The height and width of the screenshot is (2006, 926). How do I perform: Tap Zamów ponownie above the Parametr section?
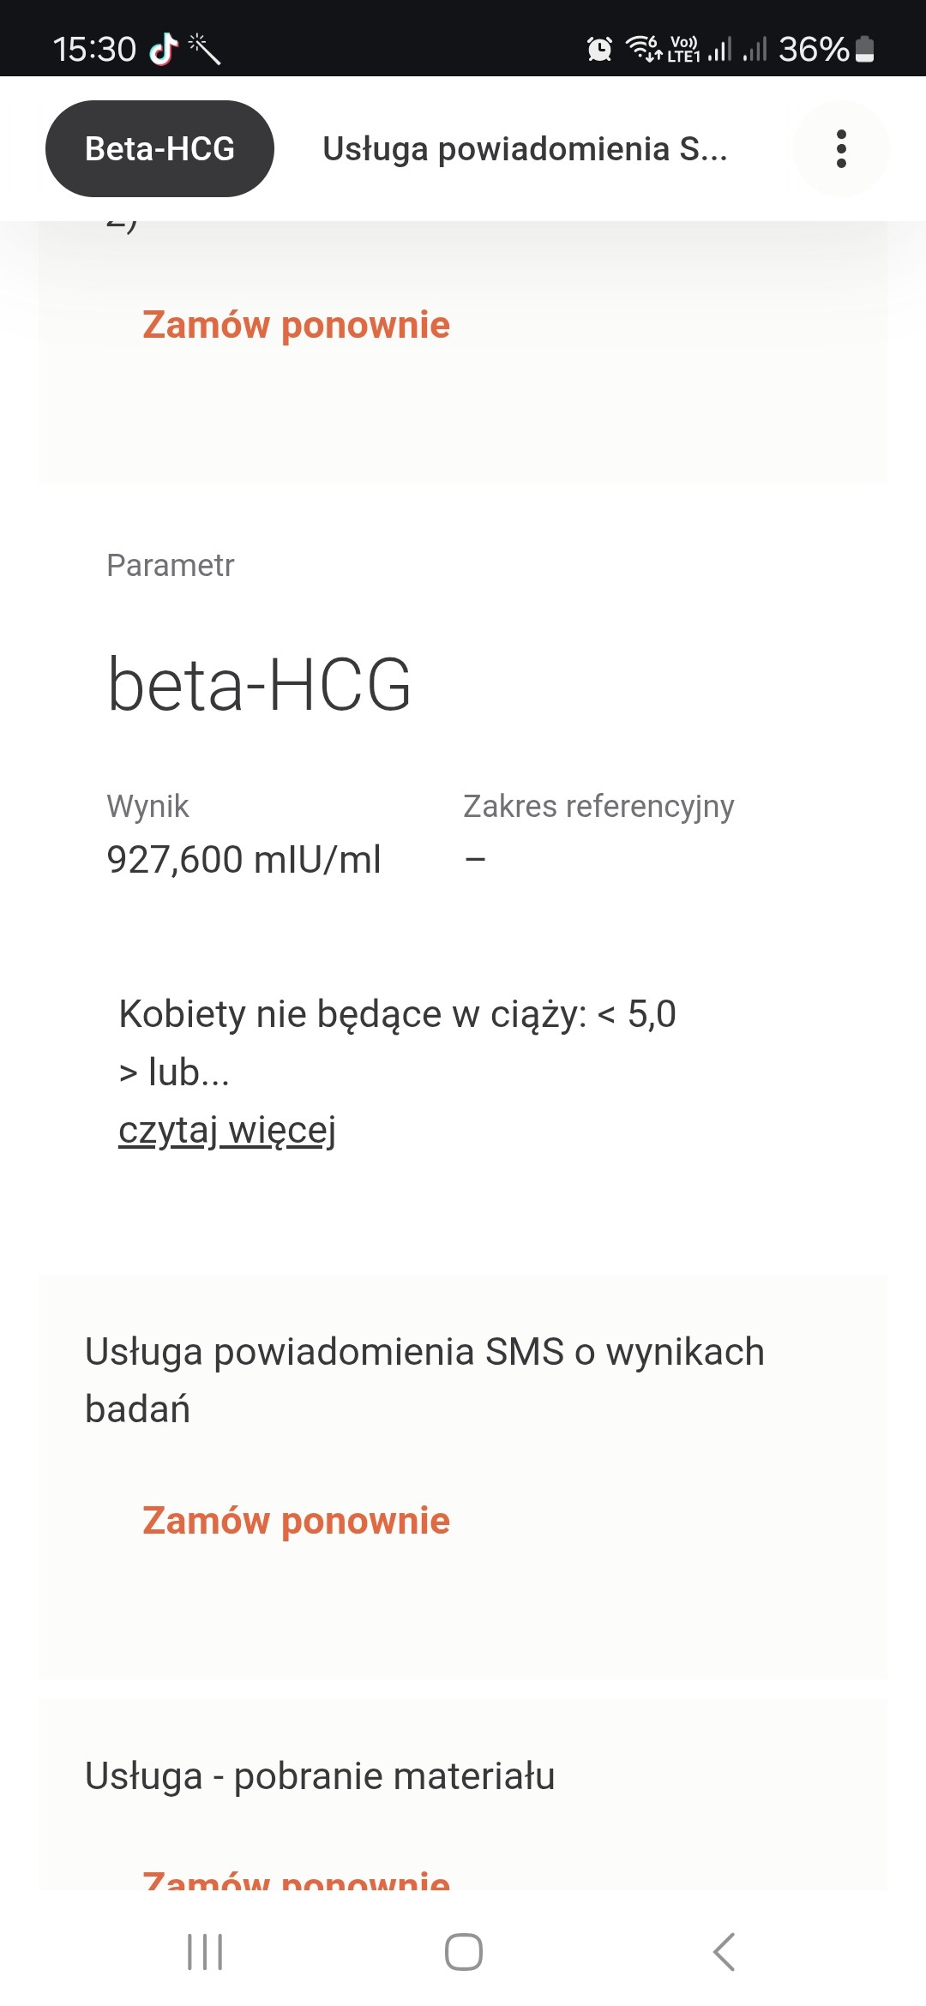click(296, 325)
